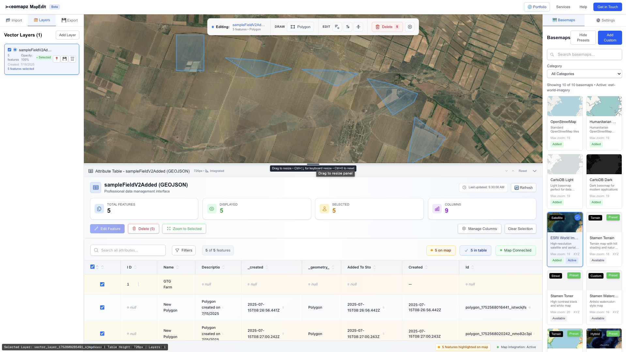The image size is (626, 352).
Task: Uncheck the GTG Farm row checkbox
Action: (102, 284)
